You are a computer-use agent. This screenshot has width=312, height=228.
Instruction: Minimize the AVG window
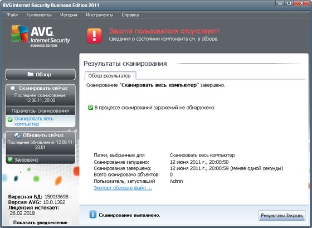click(280, 3)
